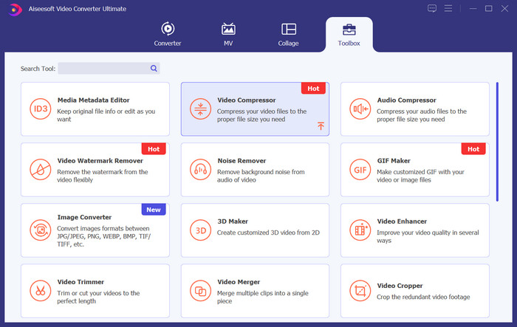517x327 pixels.
Task: Click 'Keep original file info' description
Action: (106, 115)
